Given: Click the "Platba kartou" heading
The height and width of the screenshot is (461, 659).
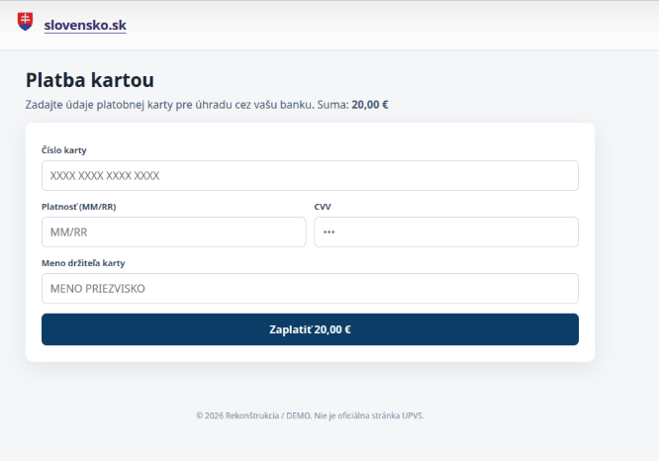Looking at the screenshot, I should point(90,80).
